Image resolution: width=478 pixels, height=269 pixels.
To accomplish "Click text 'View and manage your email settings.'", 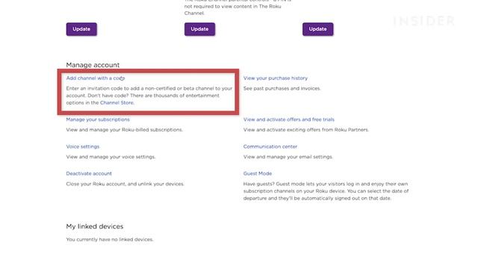I will point(288,157).
